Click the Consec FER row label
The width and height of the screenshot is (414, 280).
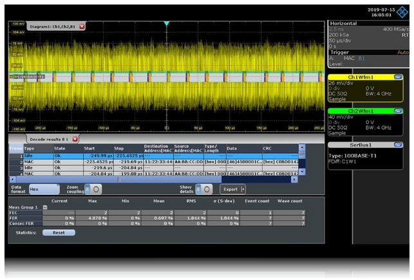[26, 223]
